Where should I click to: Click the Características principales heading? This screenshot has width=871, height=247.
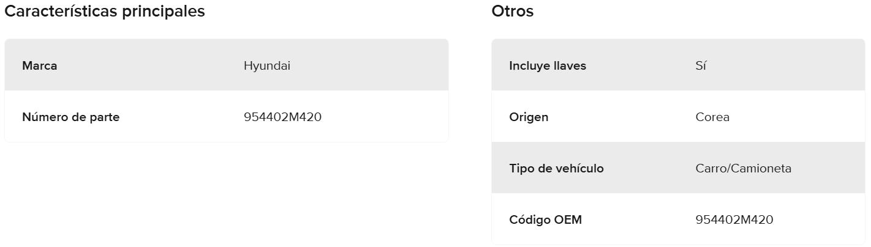(105, 12)
